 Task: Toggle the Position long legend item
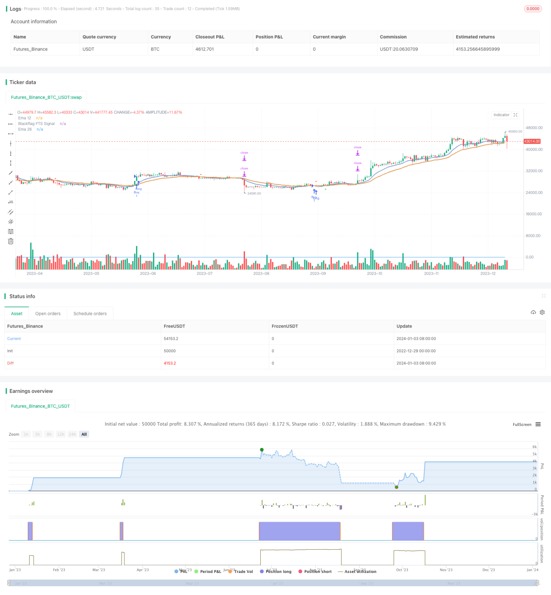pyautogui.click(x=275, y=571)
